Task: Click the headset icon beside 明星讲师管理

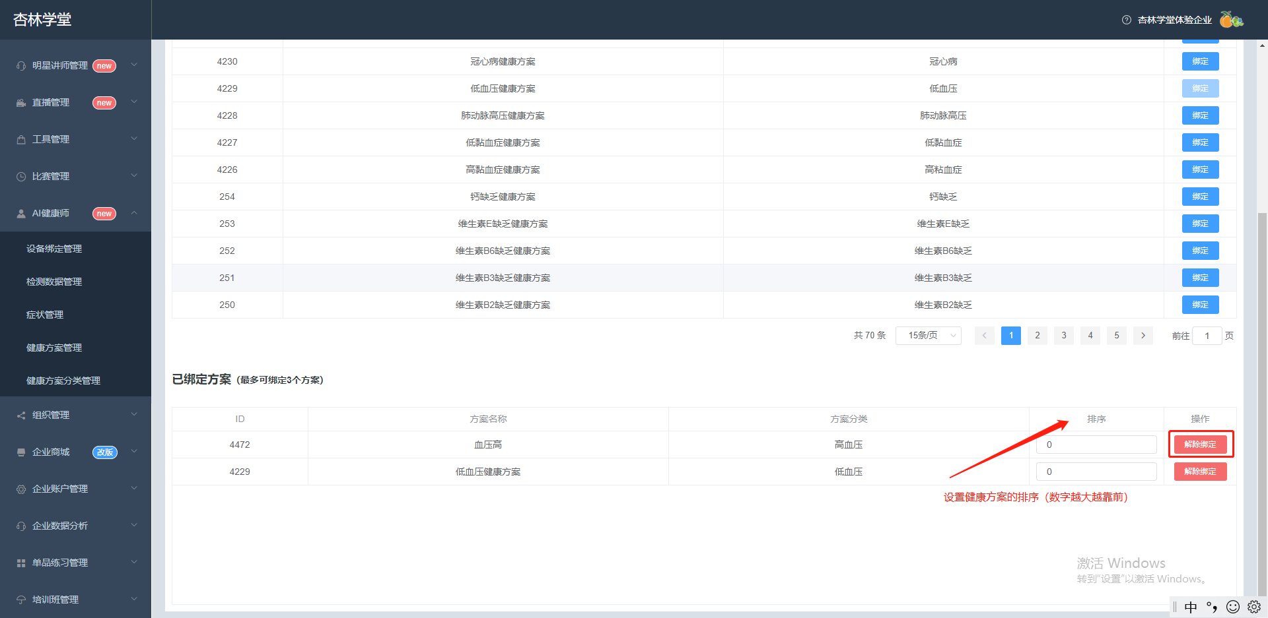Action: [21, 66]
